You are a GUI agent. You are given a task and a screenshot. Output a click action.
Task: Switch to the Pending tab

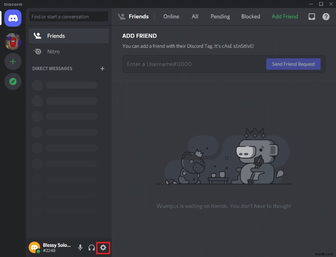[x=220, y=16]
